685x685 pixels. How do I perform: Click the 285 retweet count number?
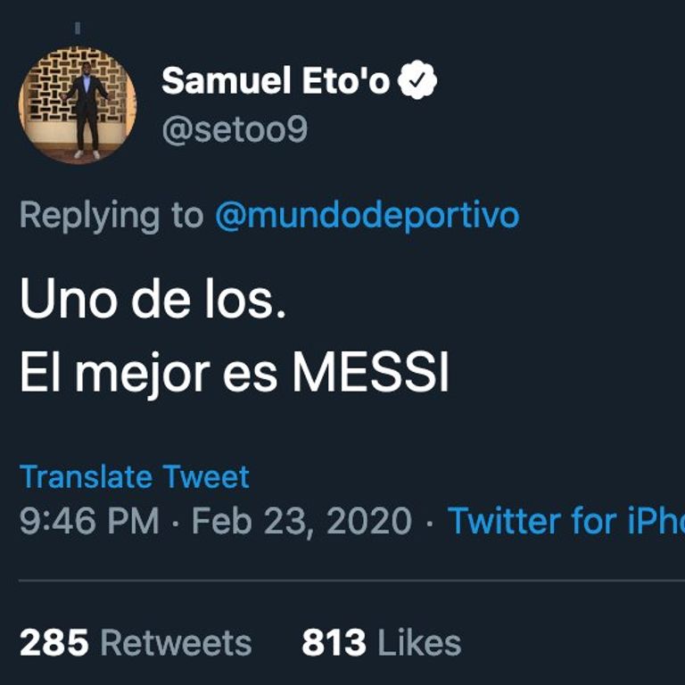click(54, 643)
